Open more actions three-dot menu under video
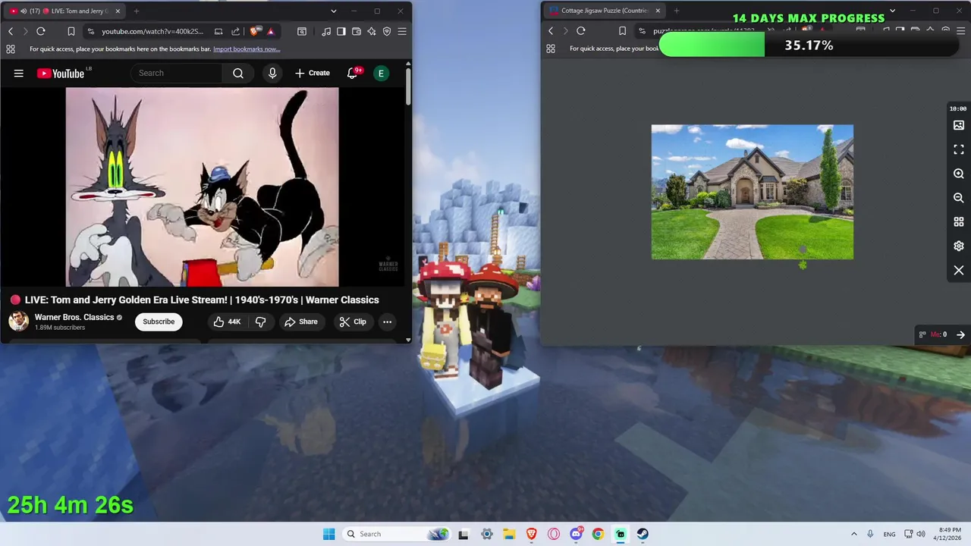This screenshot has width=971, height=546. click(387, 322)
